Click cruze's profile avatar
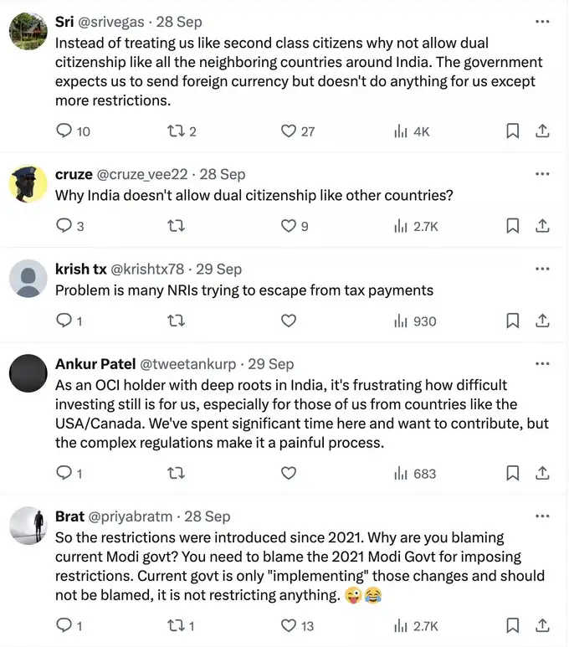Screen dimensions: 569x647 point(28,184)
